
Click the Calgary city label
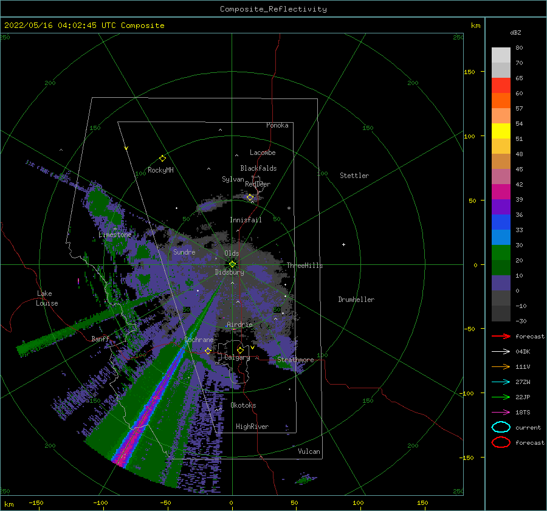pyautogui.click(x=237, y=357)
